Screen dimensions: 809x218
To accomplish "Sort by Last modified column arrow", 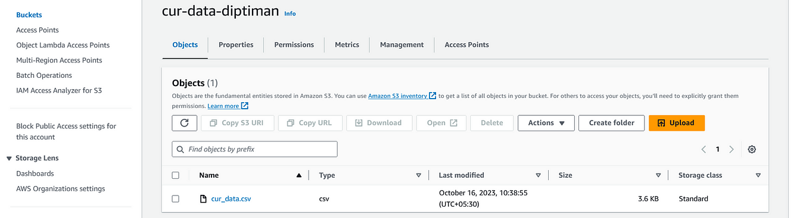I will pyautogui.click(x=538, y=175).
